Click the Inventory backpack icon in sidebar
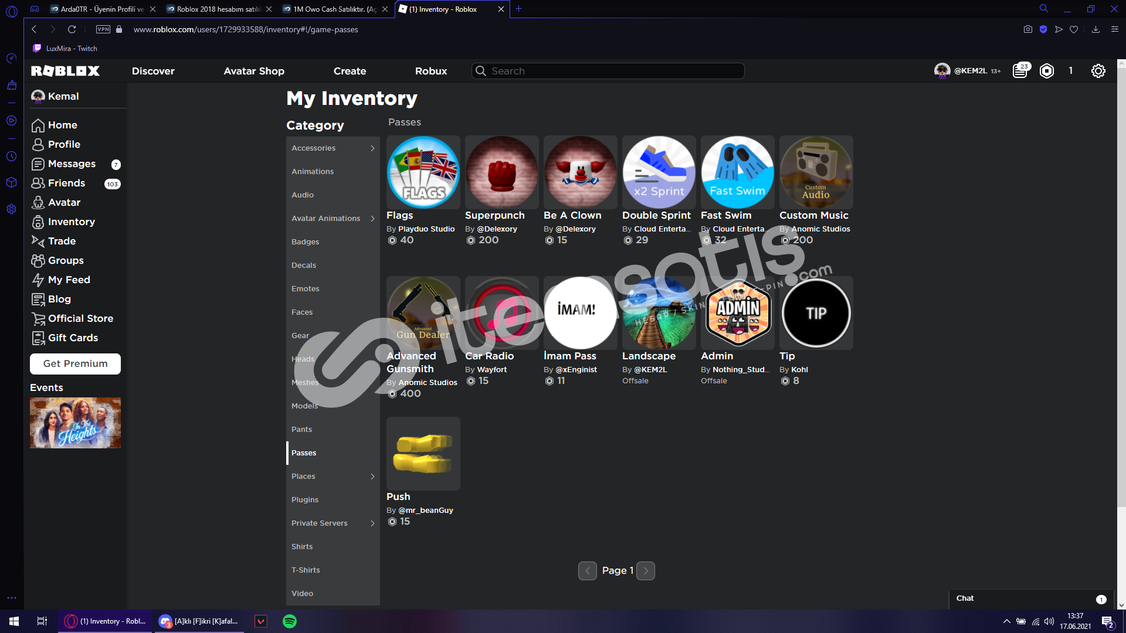Screen dimensions: 1126x633 click(x=38, y=222)
